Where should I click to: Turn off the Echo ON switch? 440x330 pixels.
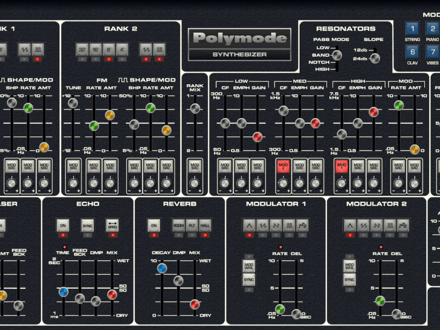tap(63, 226)
